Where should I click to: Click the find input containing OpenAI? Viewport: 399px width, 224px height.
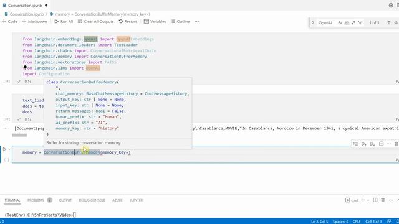tap(325, 22)
